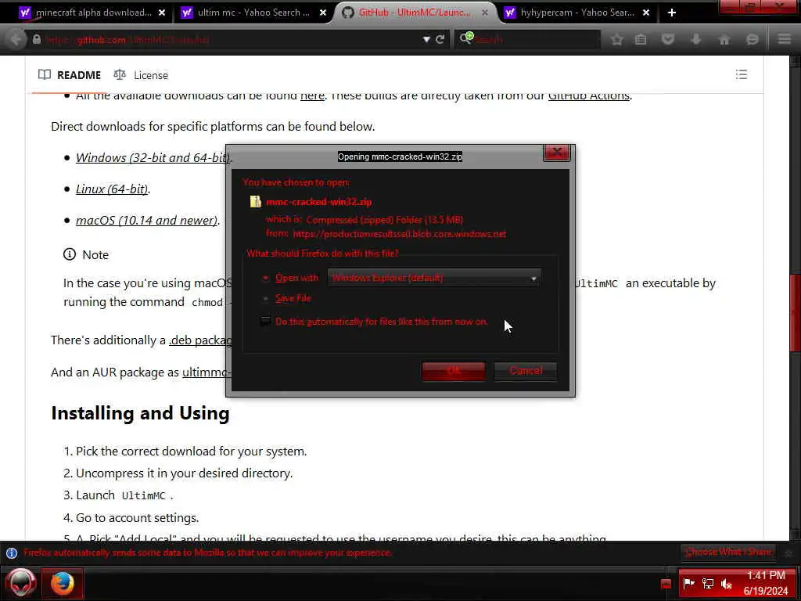The width and height of the screenshot is (801, 601).
Task: Open the License tab on GitHub
Action: (141, 75)
